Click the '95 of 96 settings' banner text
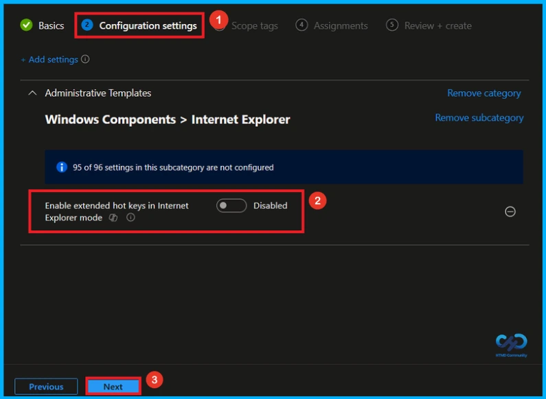 click(173, 167)
